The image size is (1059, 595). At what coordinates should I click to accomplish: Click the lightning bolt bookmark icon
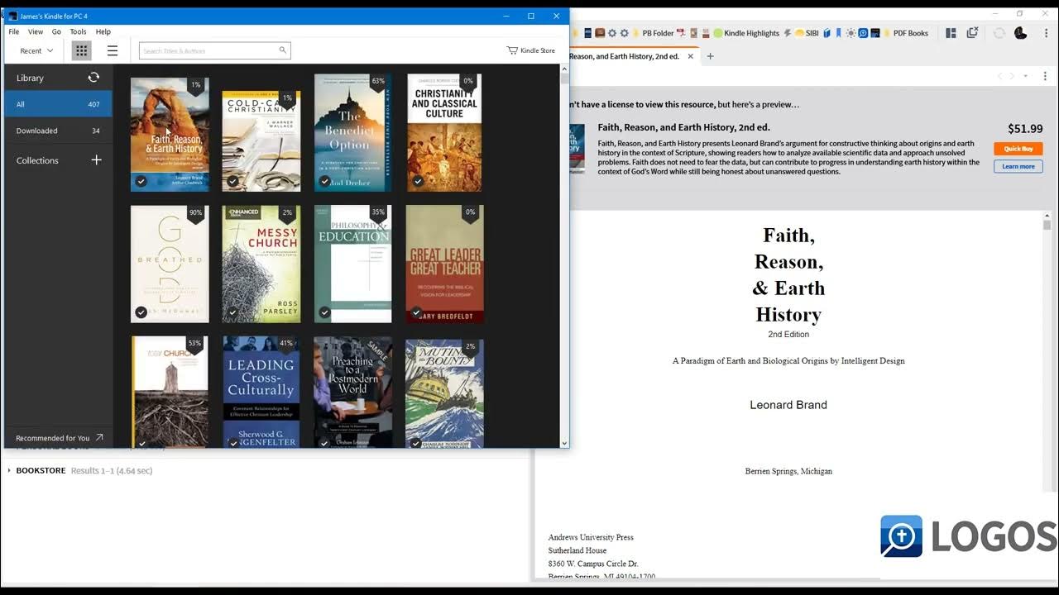(x=788, y=33)
